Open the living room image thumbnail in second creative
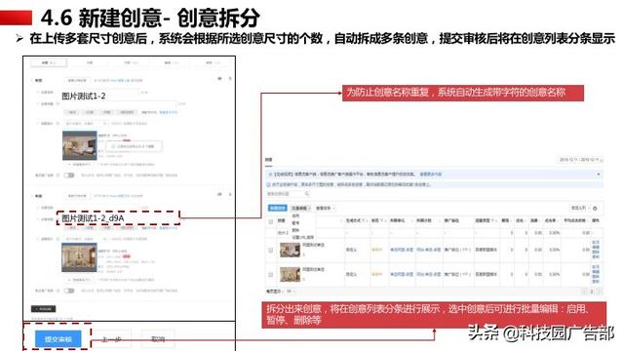624x351 pixels. [79, 257]
